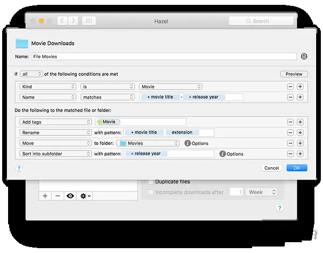Click the info icon next to Move Options

(x=187, y=143)
